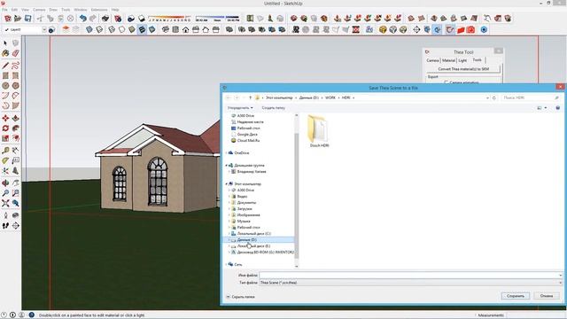Click Создать папку new folder button
The width and height of the screenshot is (567, 319).
click(274, 108)
